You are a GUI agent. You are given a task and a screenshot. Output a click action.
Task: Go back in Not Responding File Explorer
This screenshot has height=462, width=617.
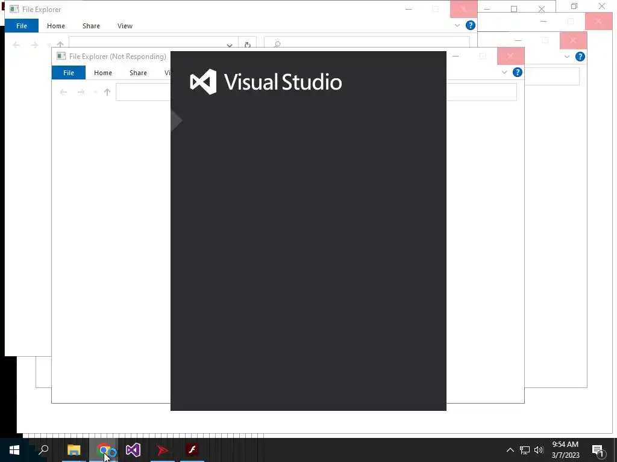click(63, 92)
